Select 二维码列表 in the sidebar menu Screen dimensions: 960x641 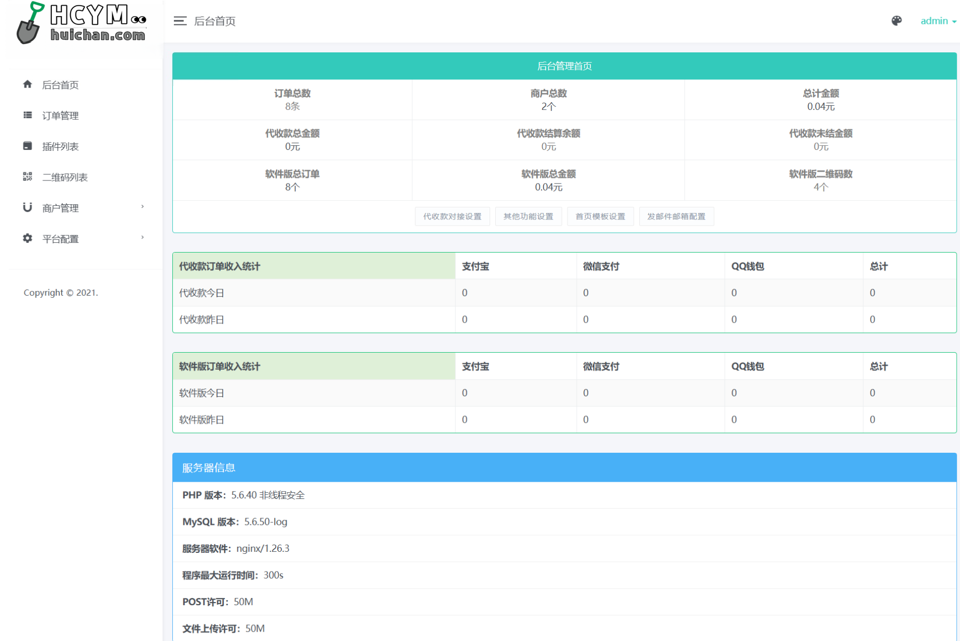[x=65, y=177]
